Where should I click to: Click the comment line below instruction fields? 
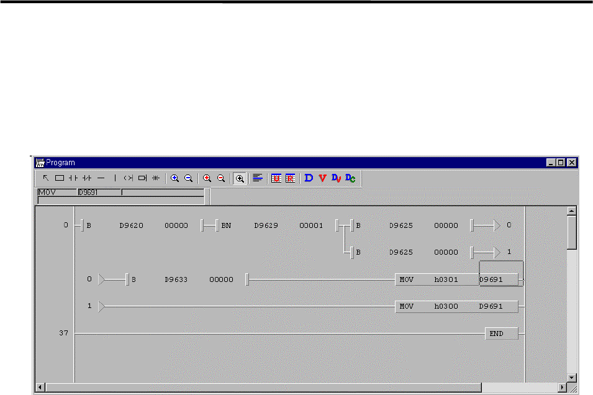121,200
